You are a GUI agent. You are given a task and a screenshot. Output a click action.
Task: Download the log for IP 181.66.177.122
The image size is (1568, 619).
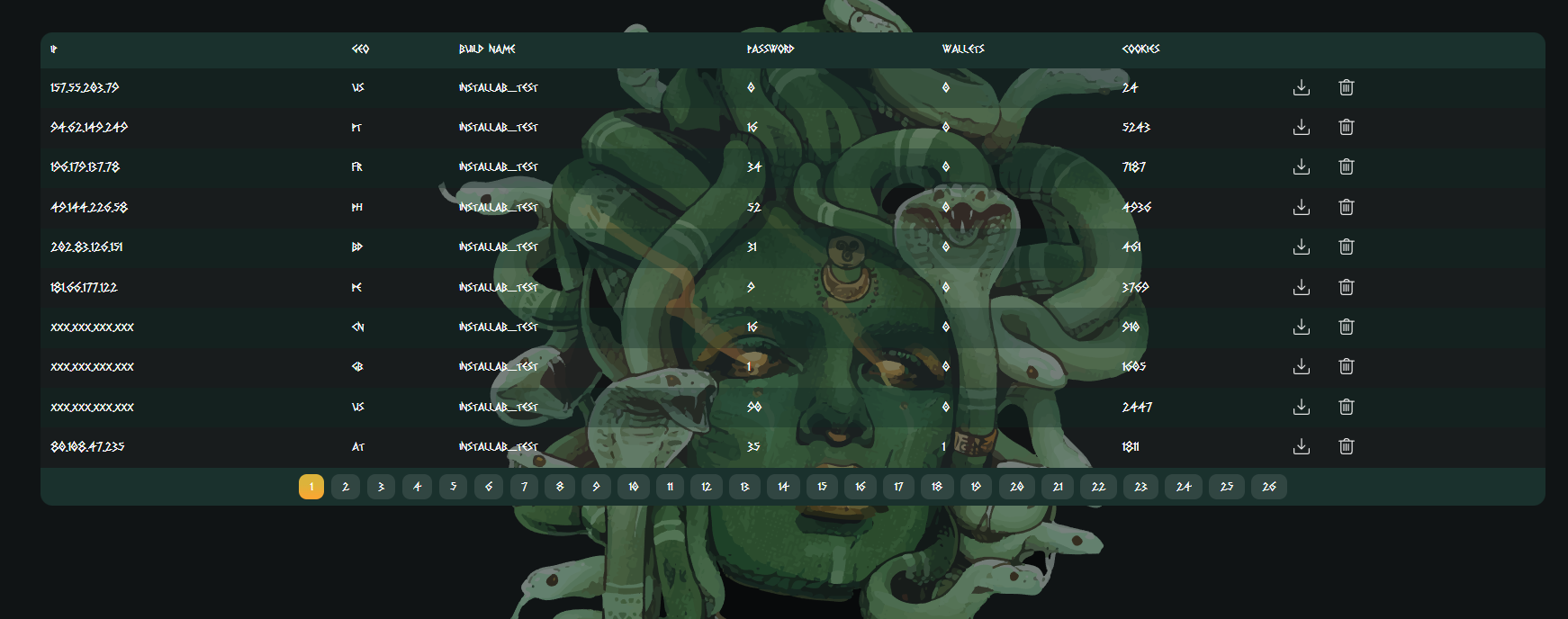(x=1302, y=287)
